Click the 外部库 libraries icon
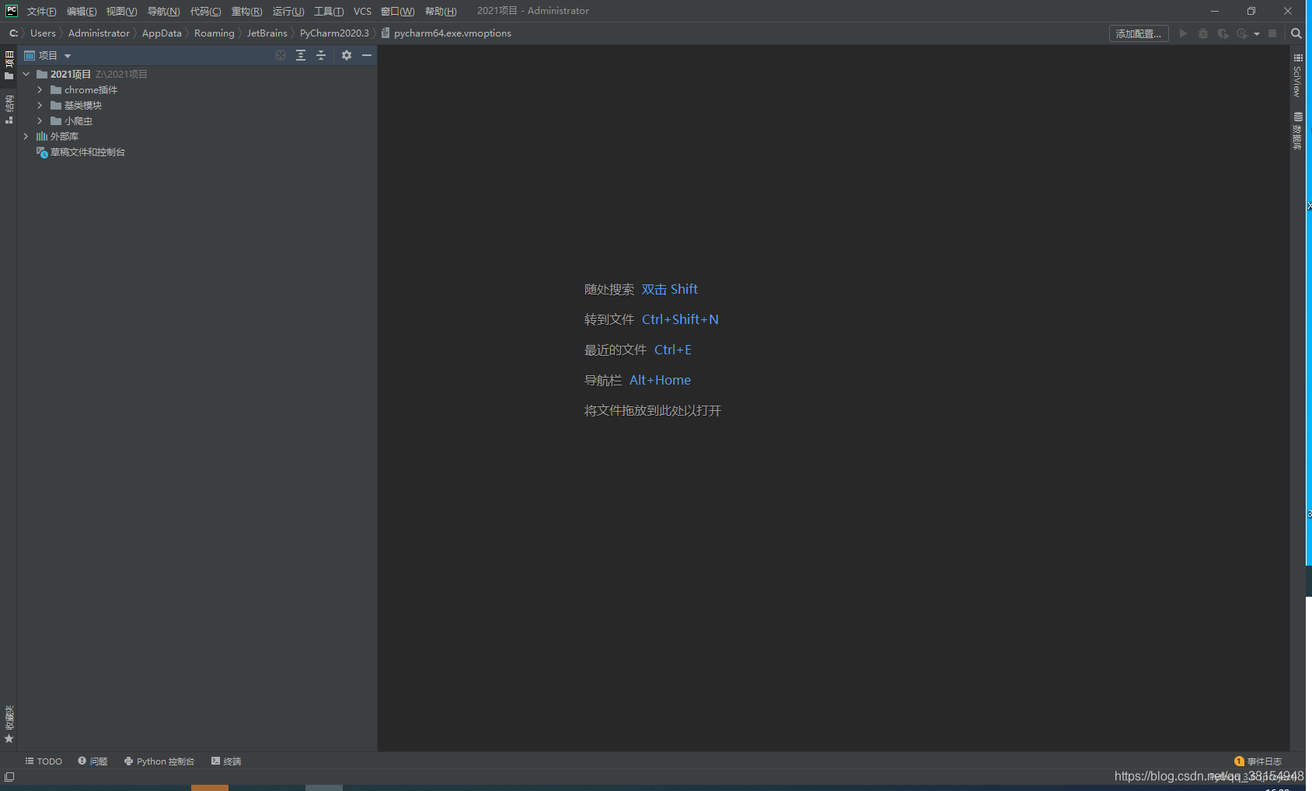This screenshot has width=1312, height=791. point(42,136)
